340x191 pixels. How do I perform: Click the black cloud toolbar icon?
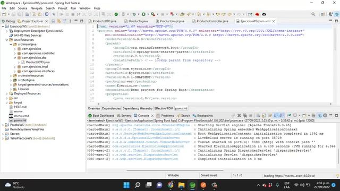[x=264, y=14]
